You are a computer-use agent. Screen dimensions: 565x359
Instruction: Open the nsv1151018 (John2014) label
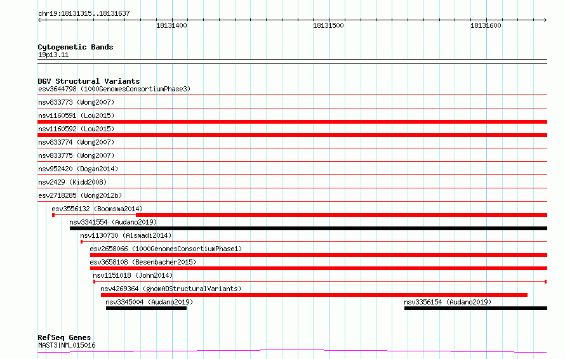[133, 275]
